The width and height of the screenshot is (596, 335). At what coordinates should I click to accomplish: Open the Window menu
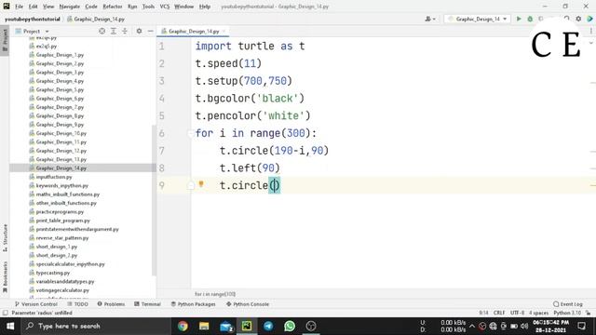click(184, 7)
